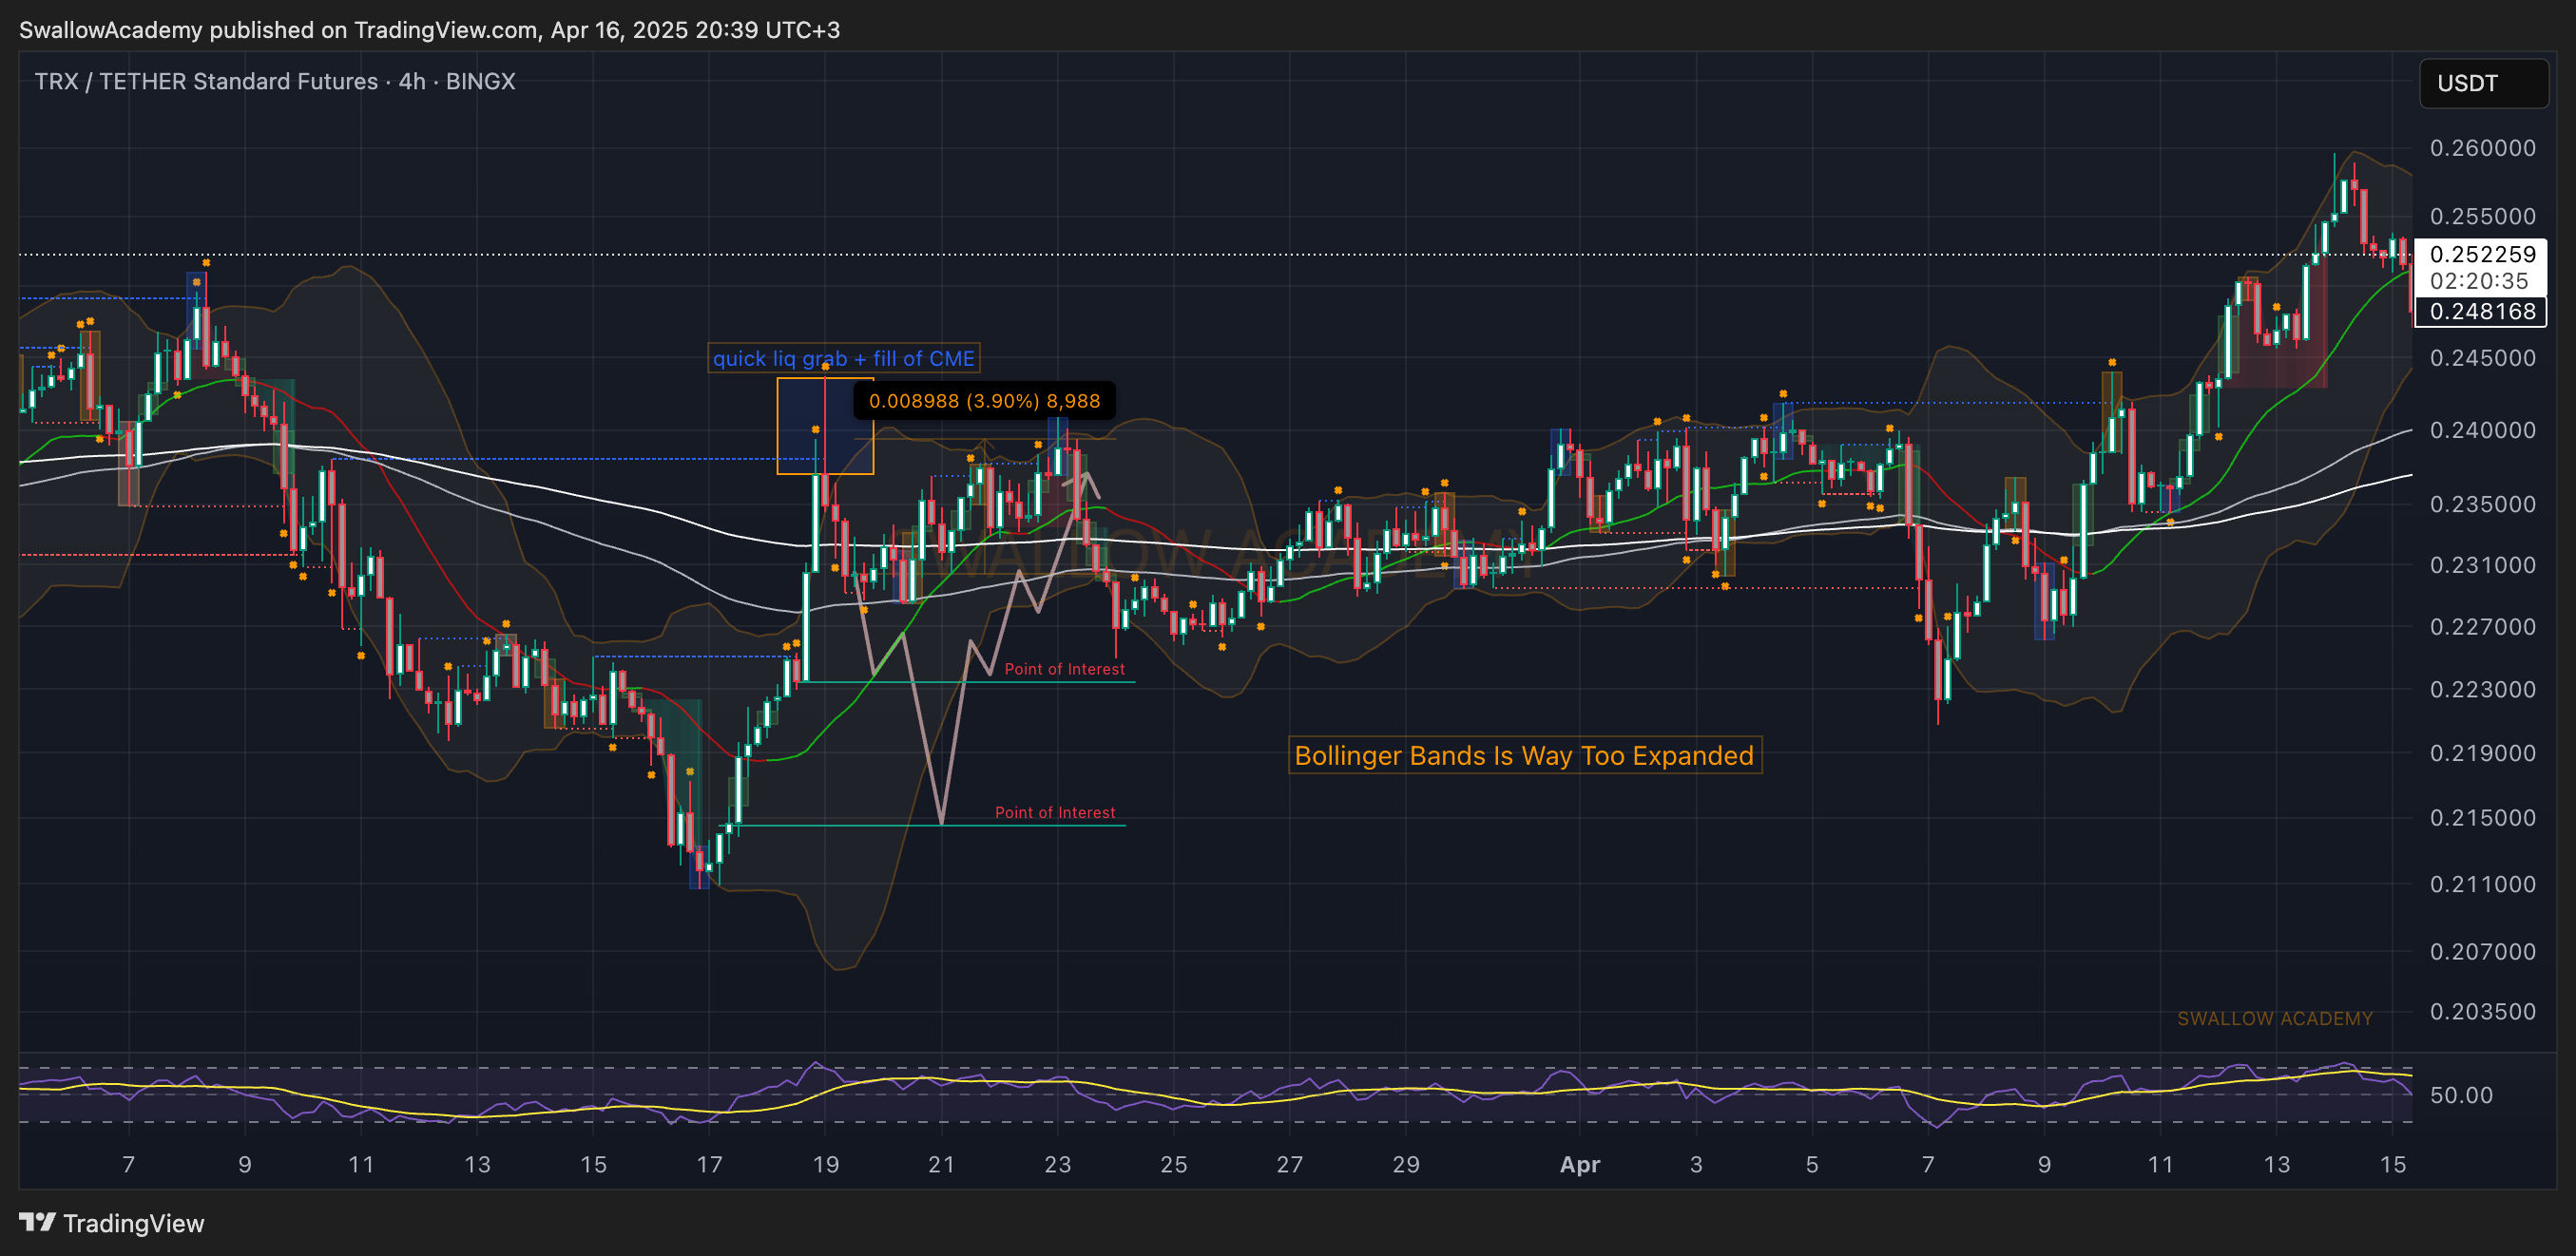Image resolution: width=2576 pixels, height=1256 pixels.
Task: Click the 0.219000 price axis label
Action: pyautogui.click(x=2482, y=752)
